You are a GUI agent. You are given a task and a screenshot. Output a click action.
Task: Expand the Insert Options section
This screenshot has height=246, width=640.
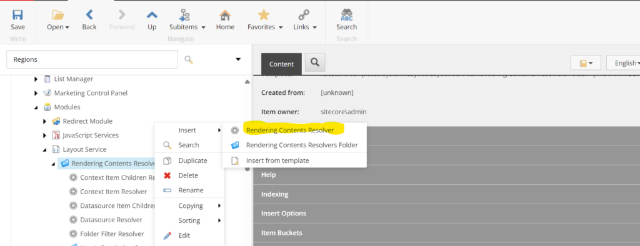click(x=446, y=214)
